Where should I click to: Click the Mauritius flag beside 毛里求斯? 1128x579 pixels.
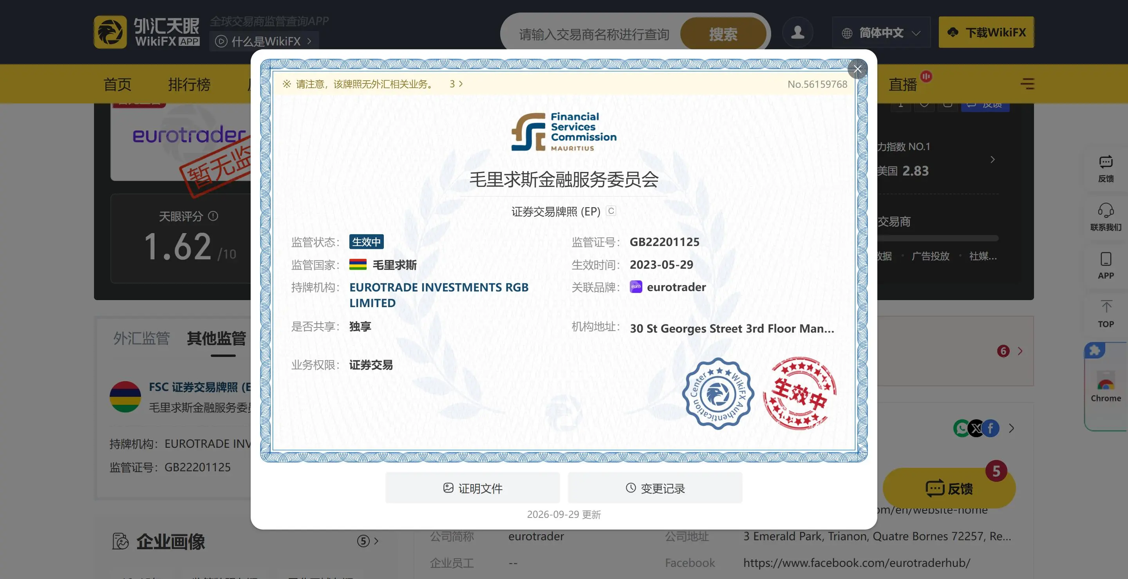pyautogui.click(x=357, y=264)
